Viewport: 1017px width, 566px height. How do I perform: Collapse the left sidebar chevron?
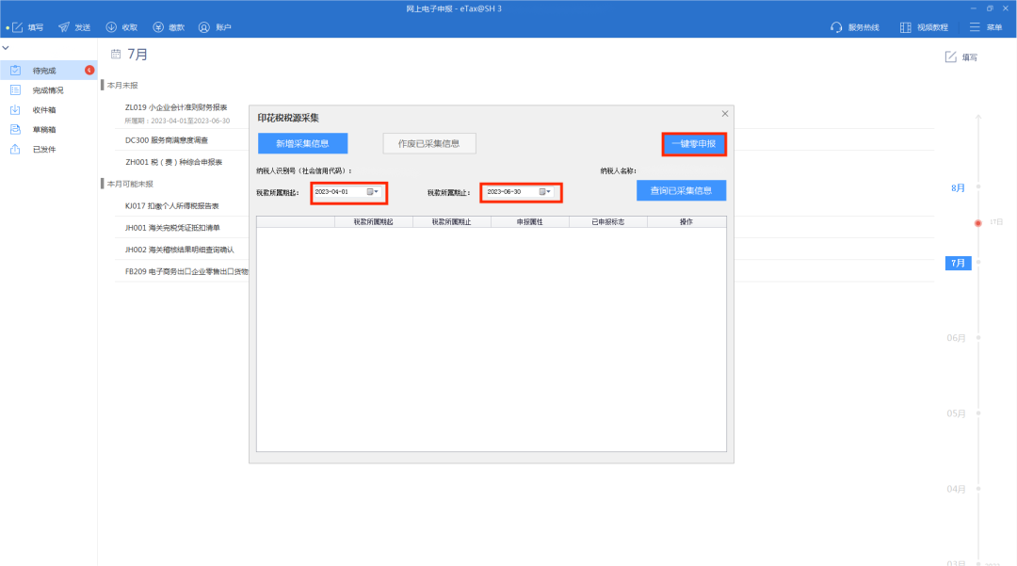[x=6, y=47]
